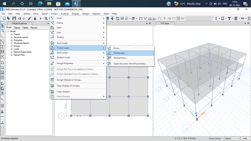Collapse the root Model tree node
Screen dimensions: 251x141
pyautogui.click(x=8, y=32)
